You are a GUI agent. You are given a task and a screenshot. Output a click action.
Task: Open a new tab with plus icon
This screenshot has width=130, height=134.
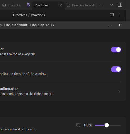(x=102, y=5)
